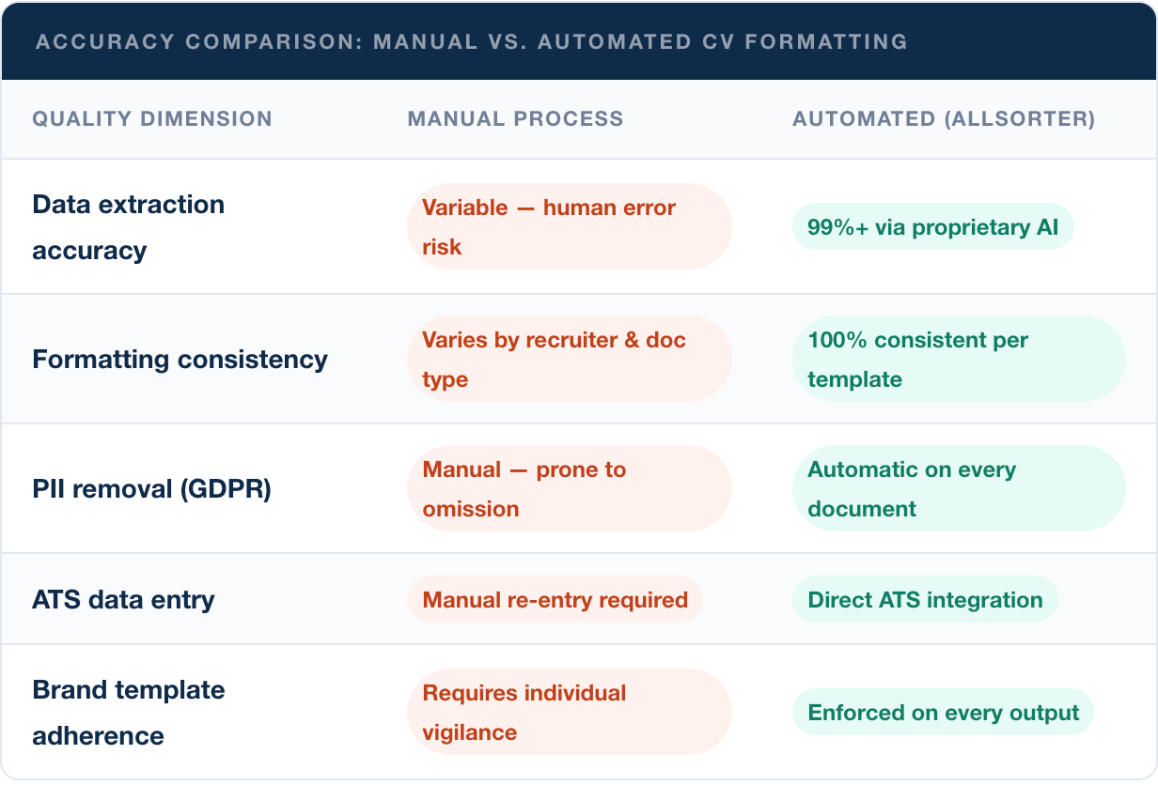Click the 'Variable — human error risk' pill
Screen dimensions: 1158x785
pyautogui.click(x=569, y=226)
